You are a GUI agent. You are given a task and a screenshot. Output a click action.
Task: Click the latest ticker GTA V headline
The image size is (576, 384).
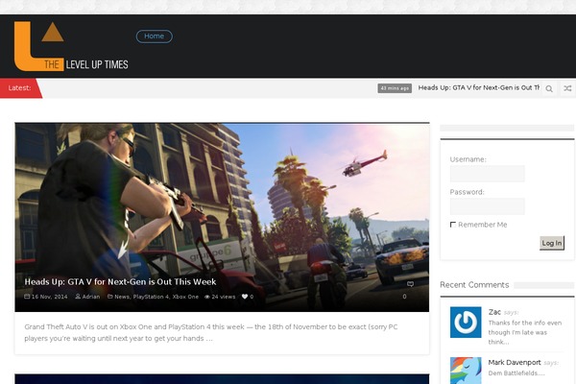coord(479,87)
